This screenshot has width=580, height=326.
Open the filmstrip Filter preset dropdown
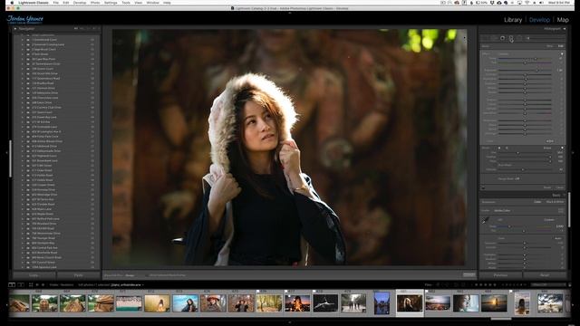coord(548,285)
